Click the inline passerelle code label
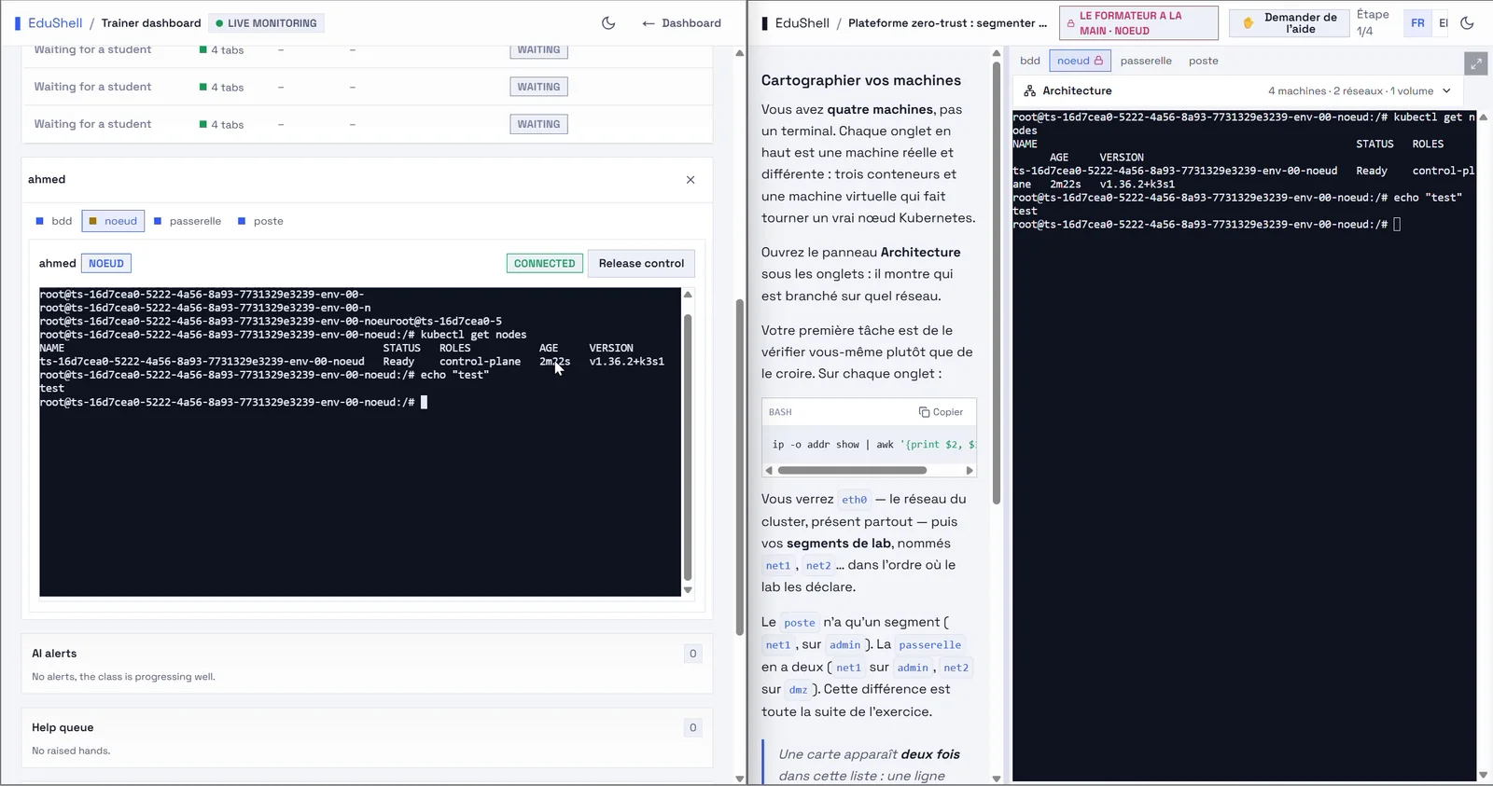The image size is (1493, 786). click(x=929, y=645)
